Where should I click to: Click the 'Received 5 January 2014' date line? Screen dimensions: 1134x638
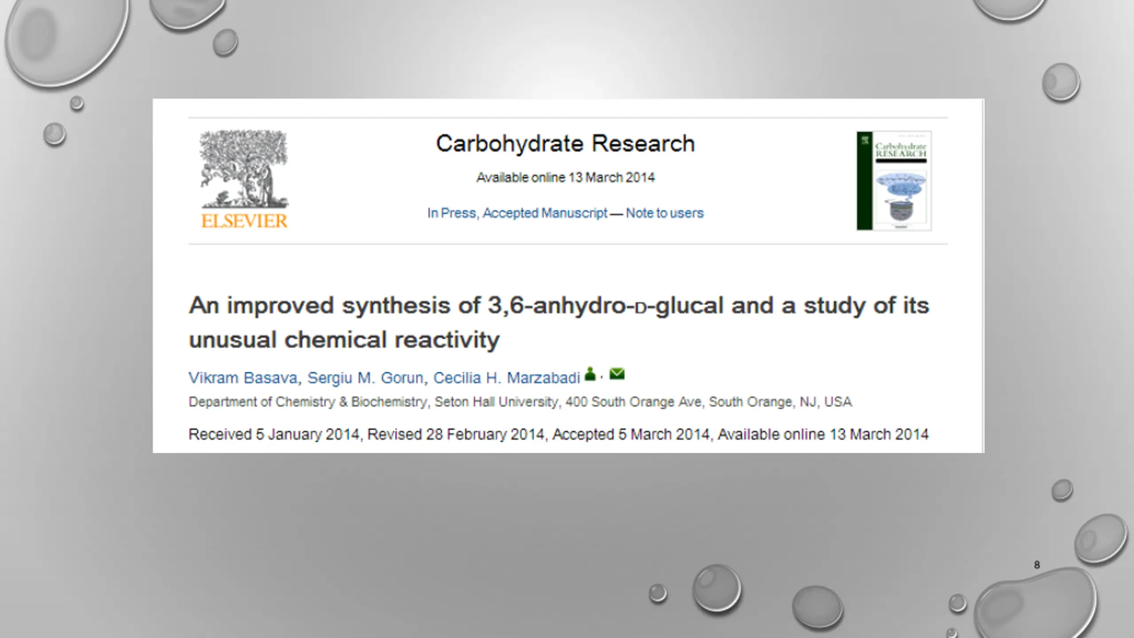coord(559,434)
